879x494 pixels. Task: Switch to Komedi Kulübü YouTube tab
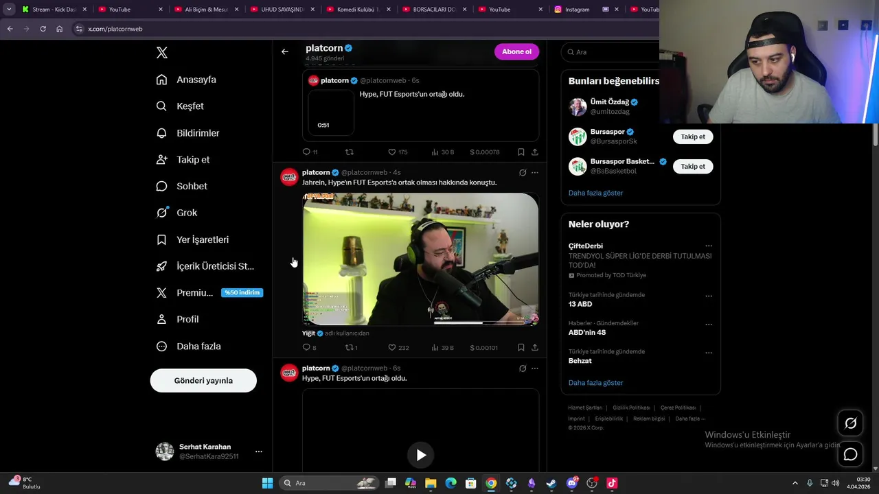(357, 10)
